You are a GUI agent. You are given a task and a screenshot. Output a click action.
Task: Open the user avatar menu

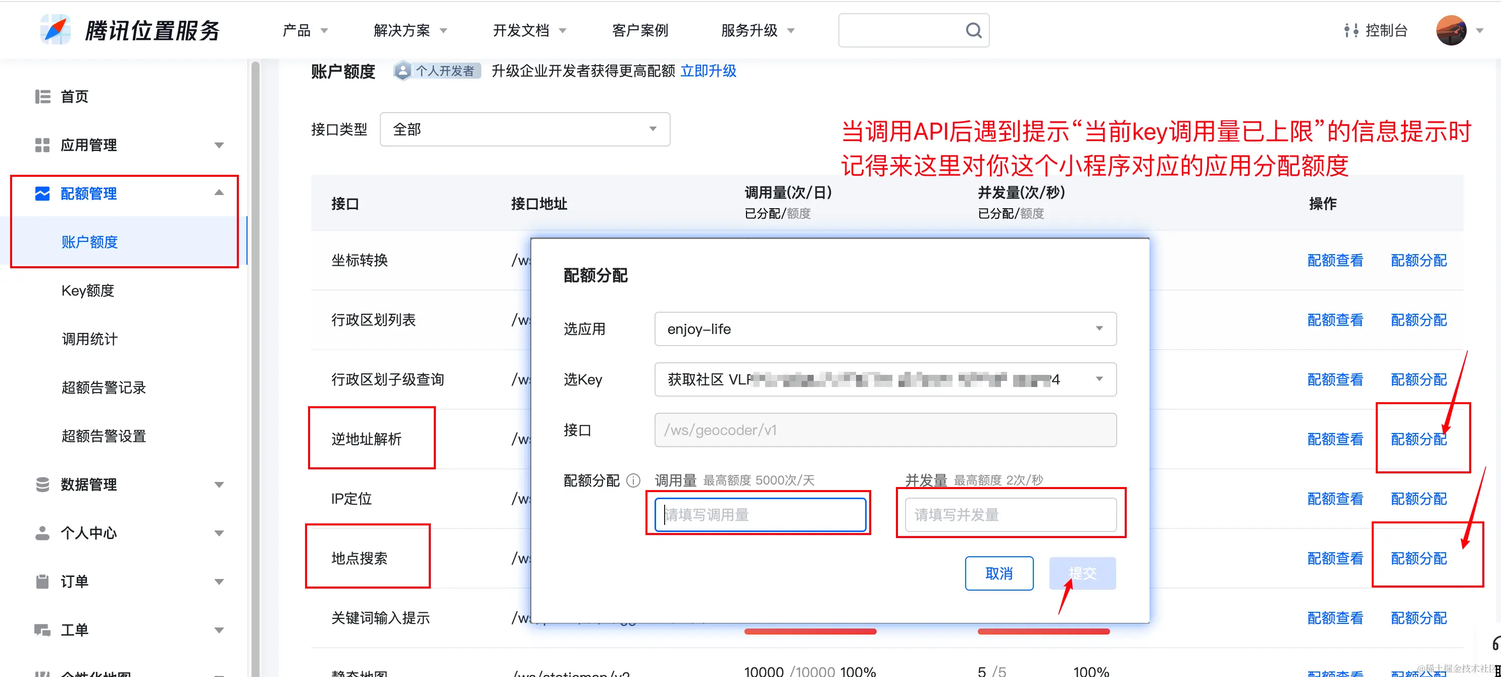[1451, 30]
